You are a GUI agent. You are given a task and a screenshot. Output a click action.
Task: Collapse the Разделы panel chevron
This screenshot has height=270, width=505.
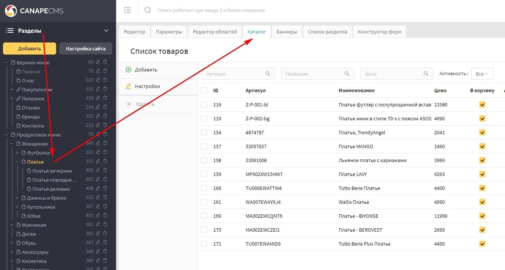pyautogui.click(x=106, y=30)
